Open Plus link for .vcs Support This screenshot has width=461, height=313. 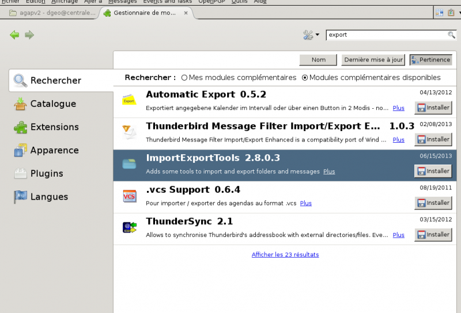tap(306, 203)
